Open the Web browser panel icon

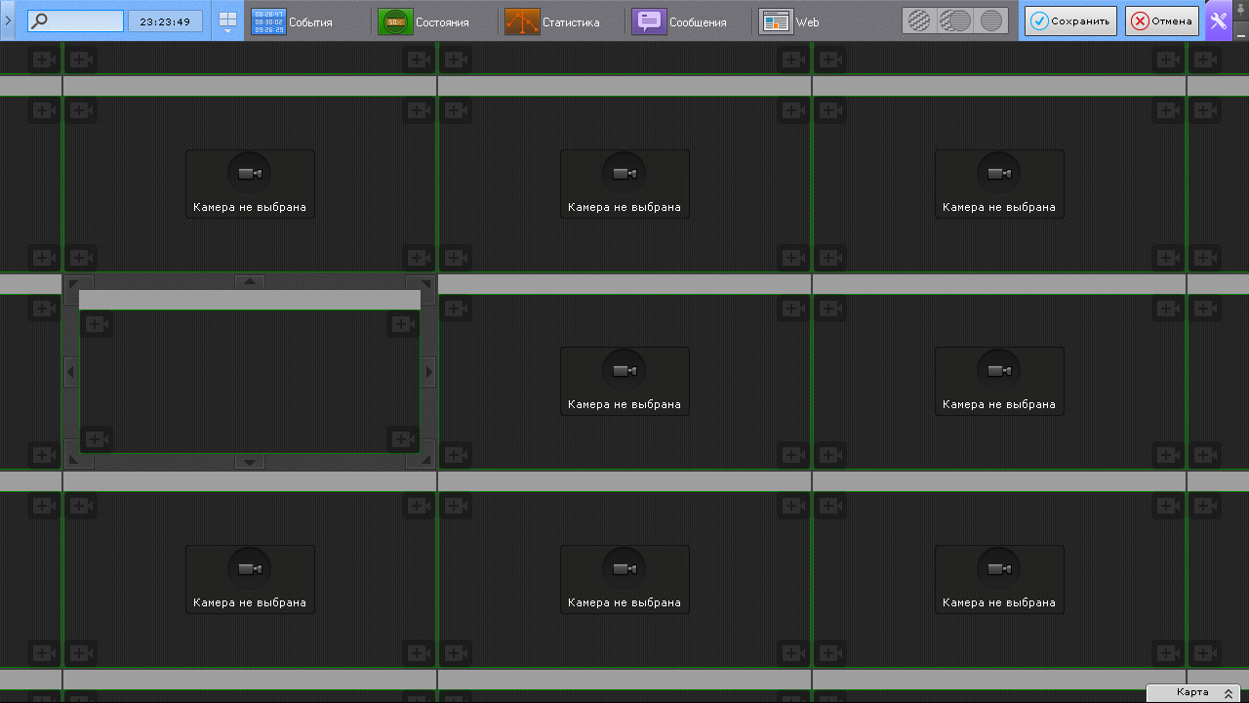[776, 21]
